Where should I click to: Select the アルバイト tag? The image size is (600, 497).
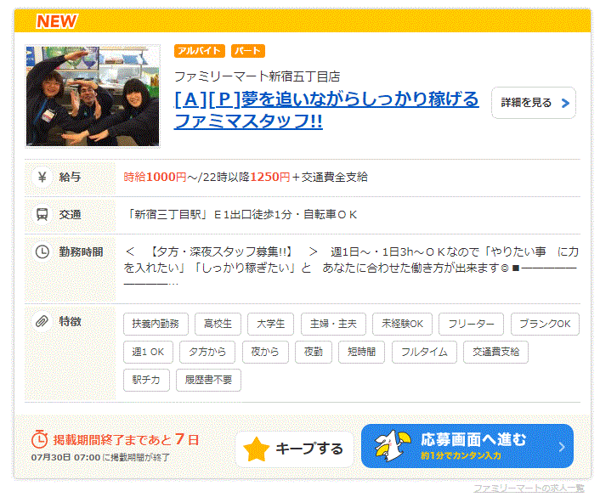tap(200, 51)
